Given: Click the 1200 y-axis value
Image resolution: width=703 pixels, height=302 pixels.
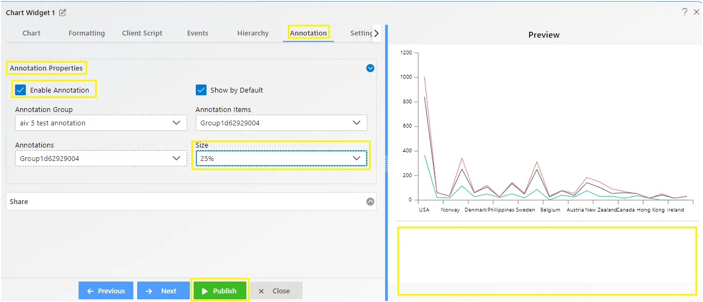Looking at the screenshot, I should pos(406,53).
